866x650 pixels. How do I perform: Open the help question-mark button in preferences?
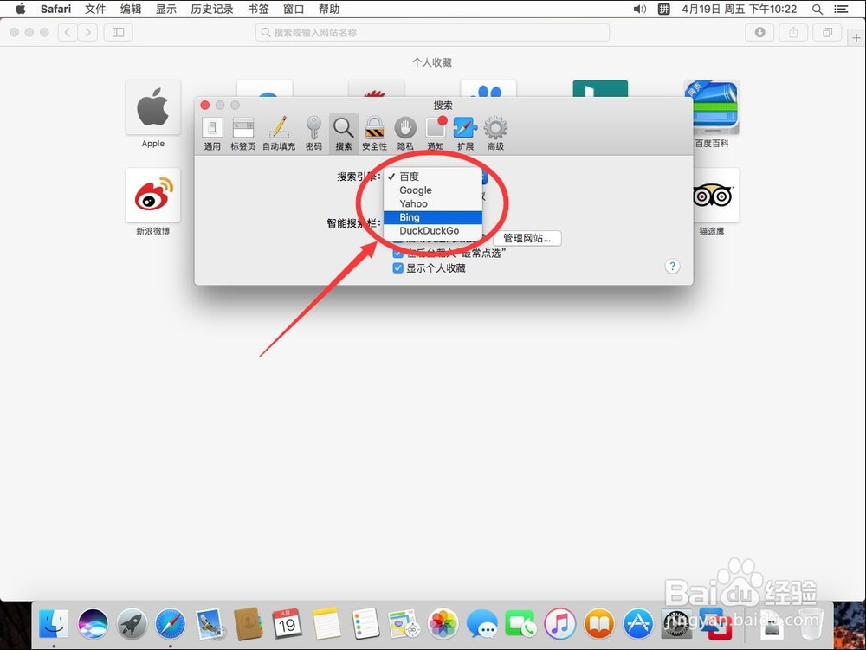click(x=672, y=266)
